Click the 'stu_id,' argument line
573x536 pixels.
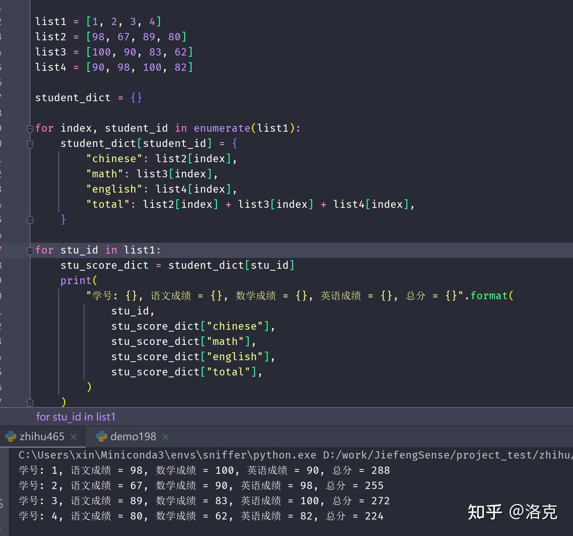click(x=133, y=311)
